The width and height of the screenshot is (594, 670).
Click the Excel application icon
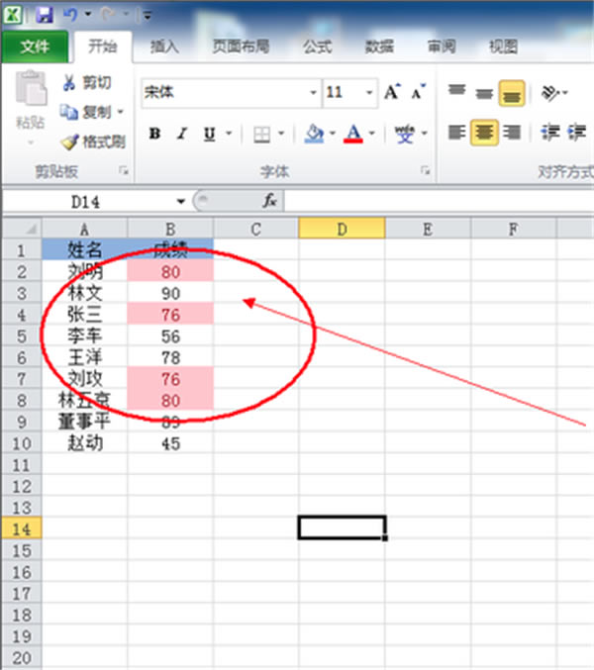pyautogui.click(x=13, y=15)
